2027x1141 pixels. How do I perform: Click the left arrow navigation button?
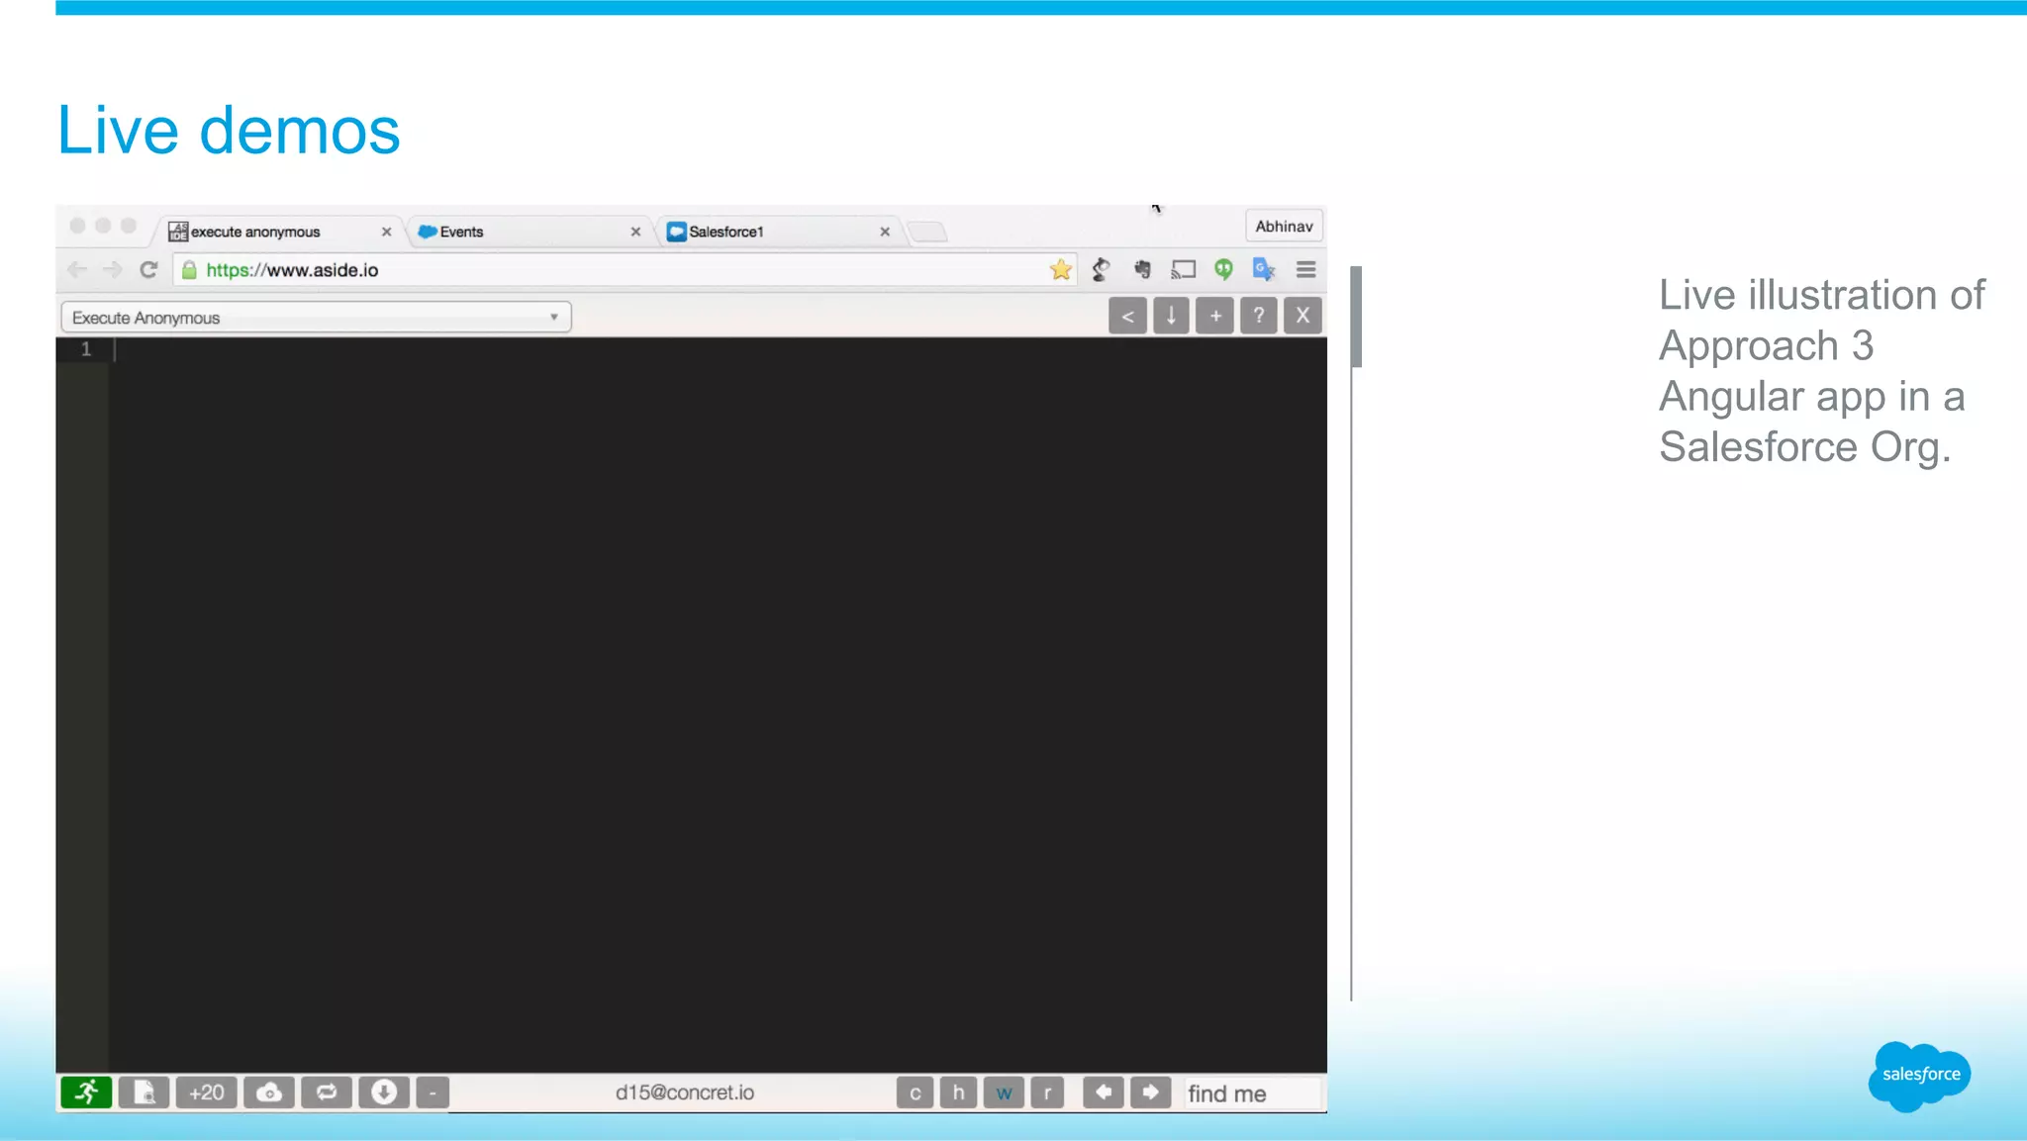[1104, 1093]
